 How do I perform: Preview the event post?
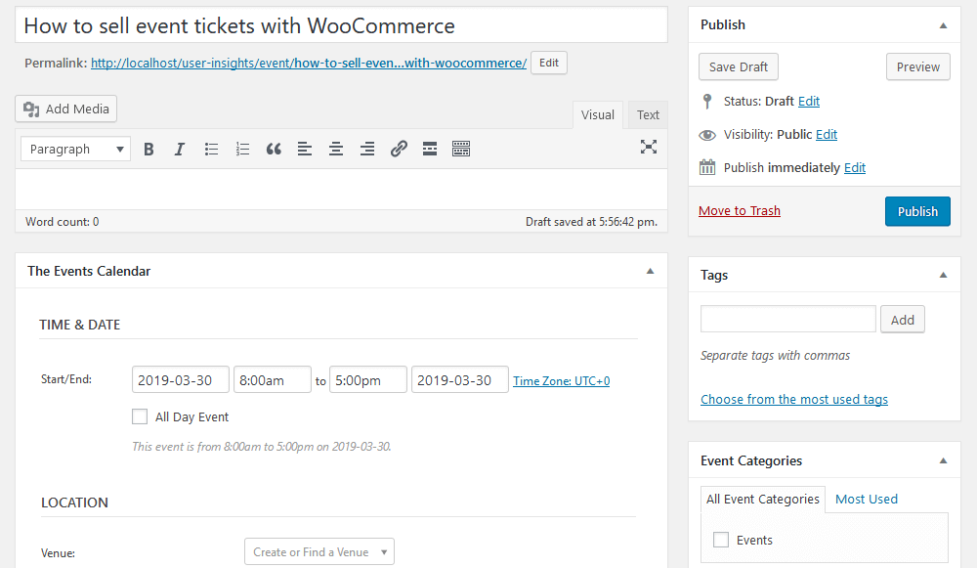click(x=917, y=66)
